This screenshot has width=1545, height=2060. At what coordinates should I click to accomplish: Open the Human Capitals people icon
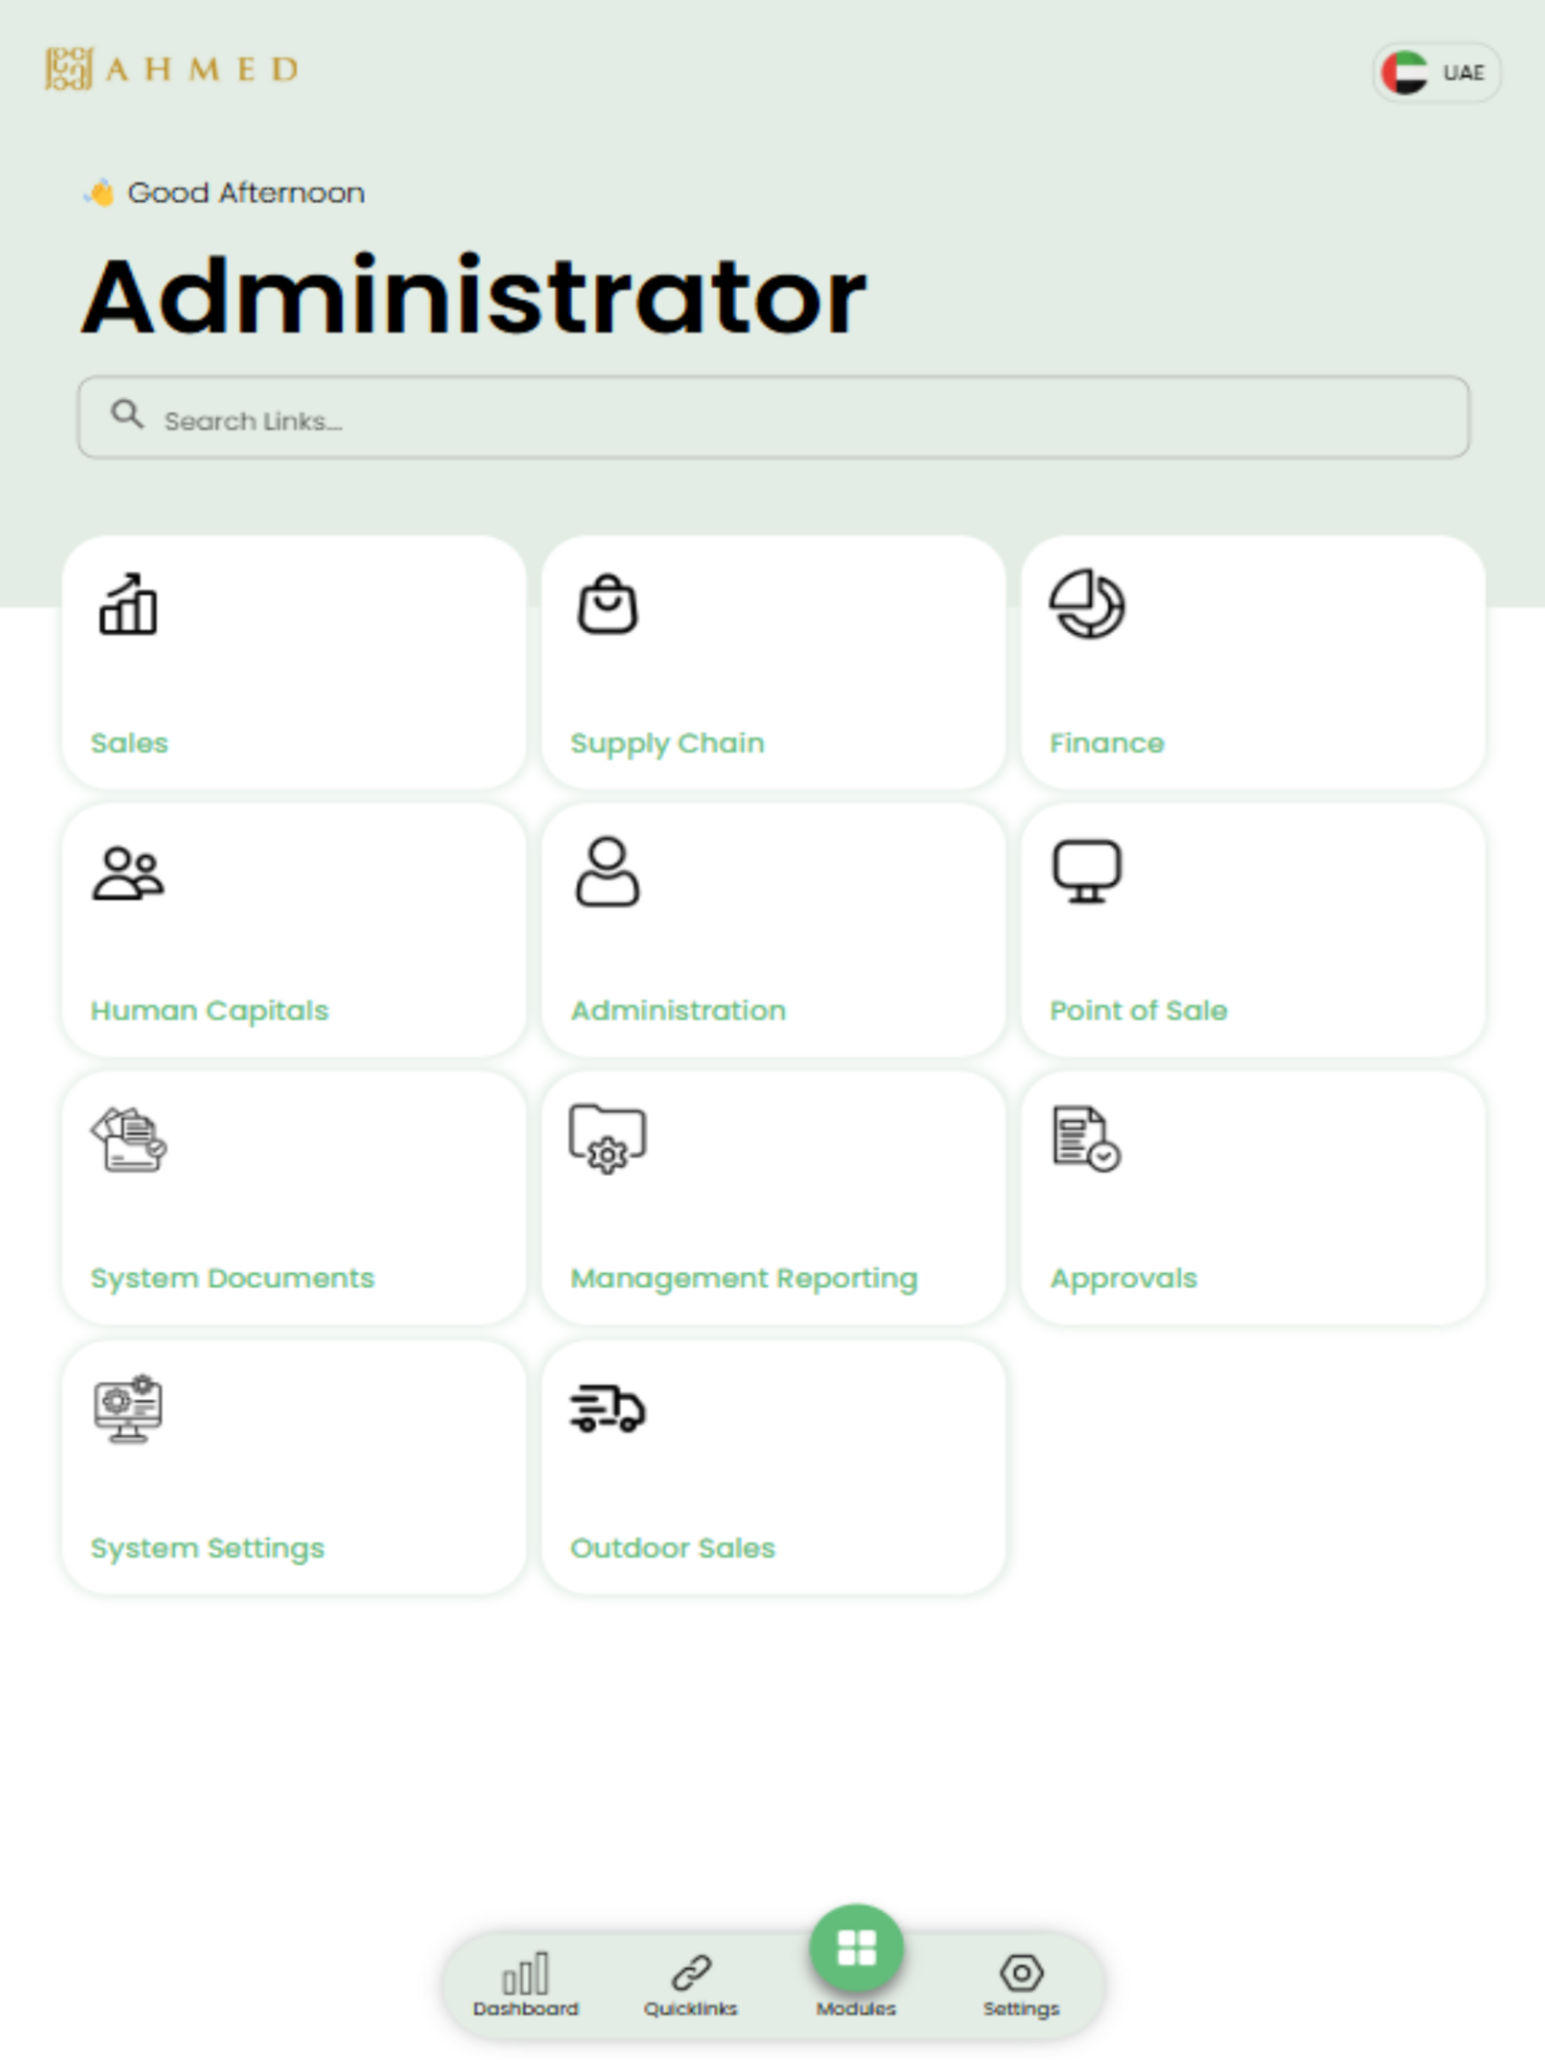tap(129, 873)
